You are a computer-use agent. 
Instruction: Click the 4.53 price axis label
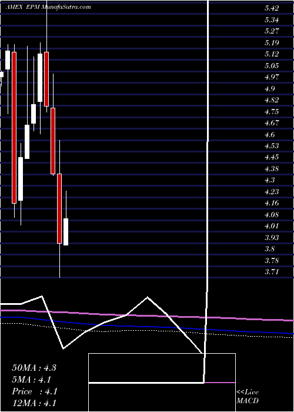(272, 145)
